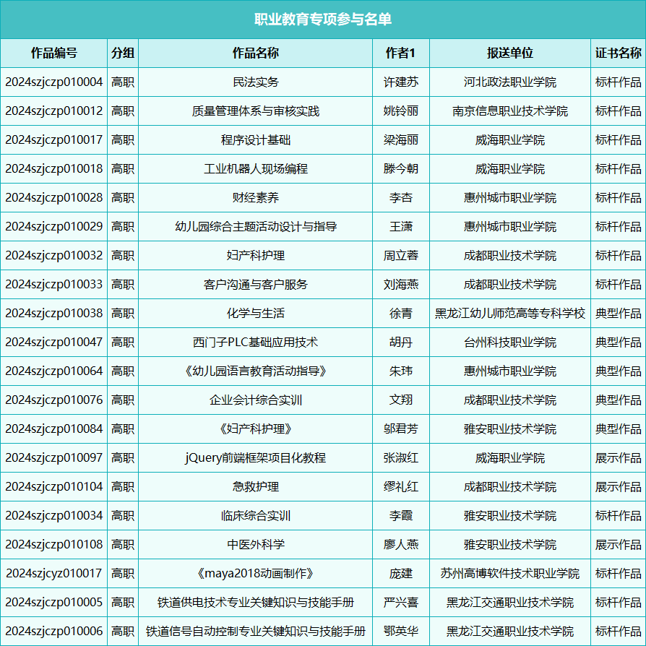Select the work title 临床综合实训
The image size is (646, 646).
click(x=255, y=515)
